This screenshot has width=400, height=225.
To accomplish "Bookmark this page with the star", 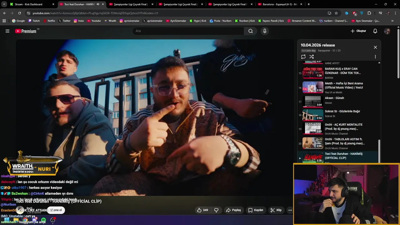I will (336, 13).
